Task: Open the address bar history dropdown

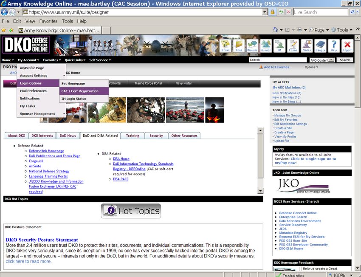Action: 265,12
